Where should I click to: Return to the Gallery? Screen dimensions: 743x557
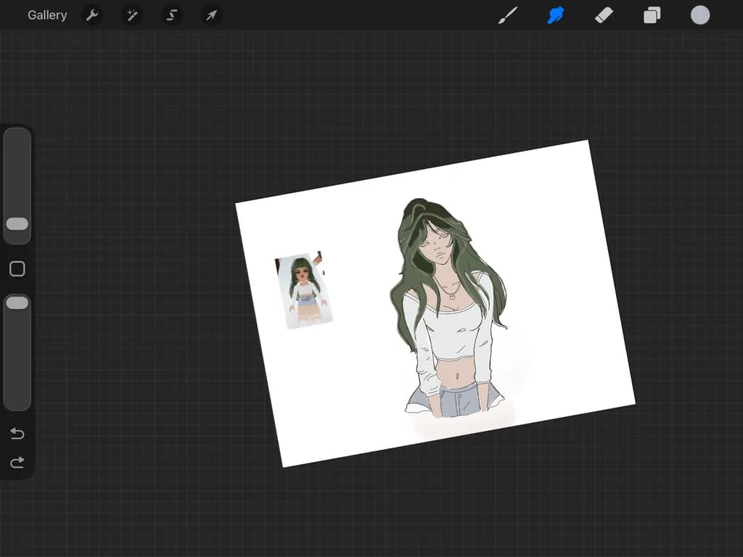click(47, 15)
